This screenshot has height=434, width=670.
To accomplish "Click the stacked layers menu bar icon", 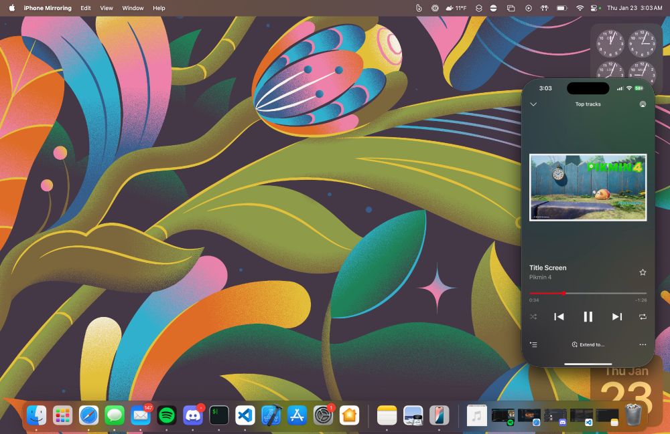I will tap(478, 7).
